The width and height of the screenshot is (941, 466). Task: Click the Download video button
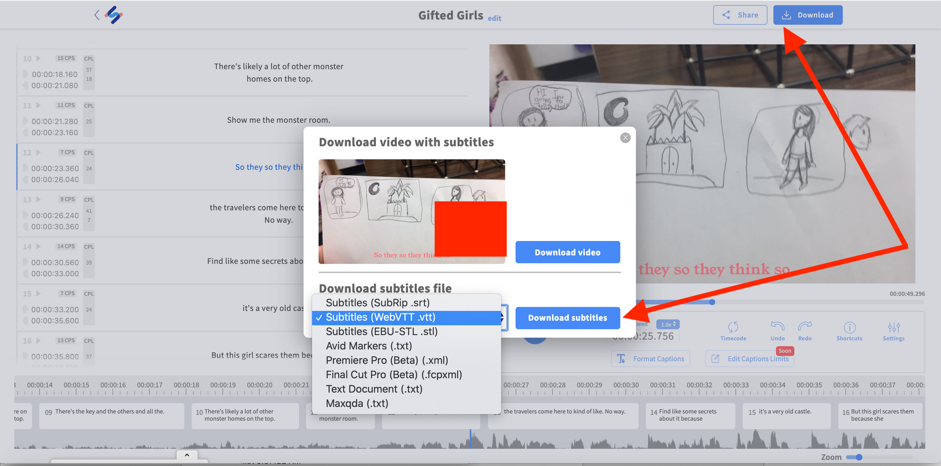[567, 252]
